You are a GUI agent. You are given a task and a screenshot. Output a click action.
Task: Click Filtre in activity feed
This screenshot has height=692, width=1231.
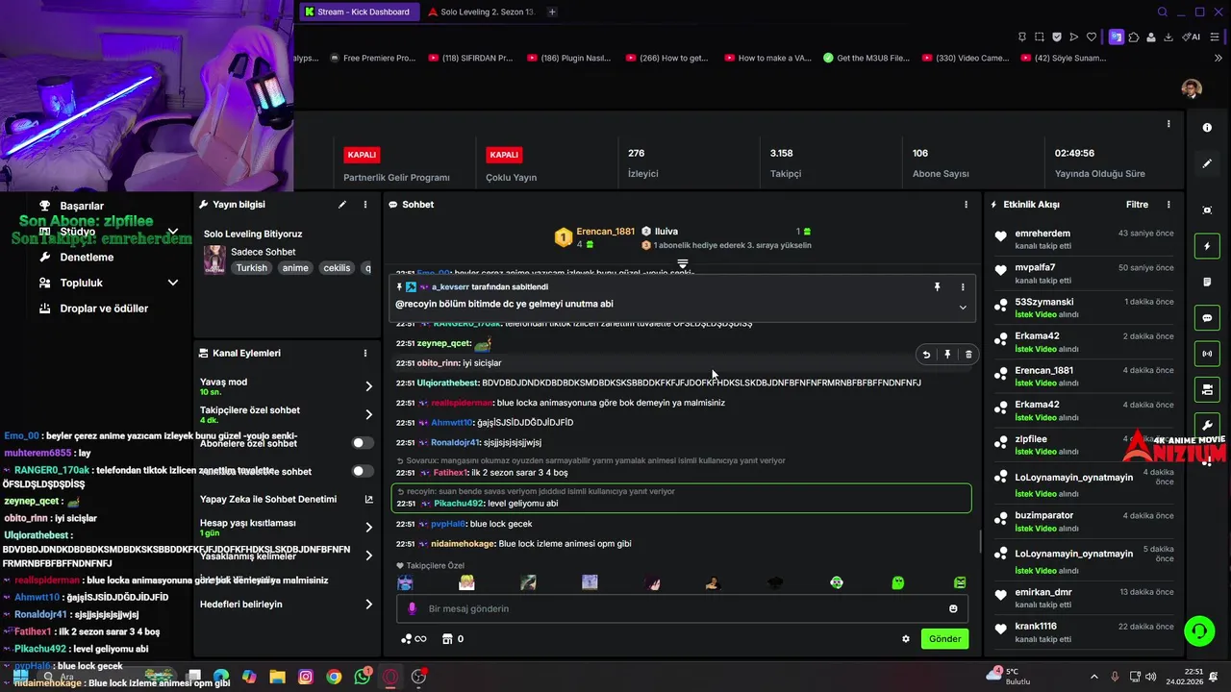click(x=1137, y=205)
